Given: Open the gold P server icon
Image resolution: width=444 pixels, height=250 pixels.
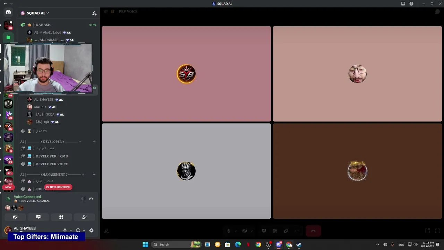Looking at the screenshot, I should coord(8,148).
